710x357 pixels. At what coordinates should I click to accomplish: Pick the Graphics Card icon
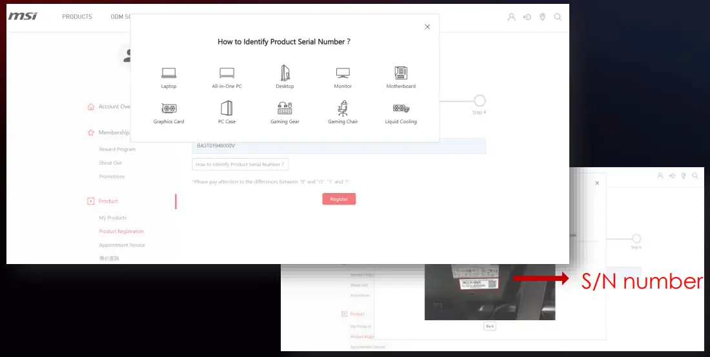click(169, 108)
